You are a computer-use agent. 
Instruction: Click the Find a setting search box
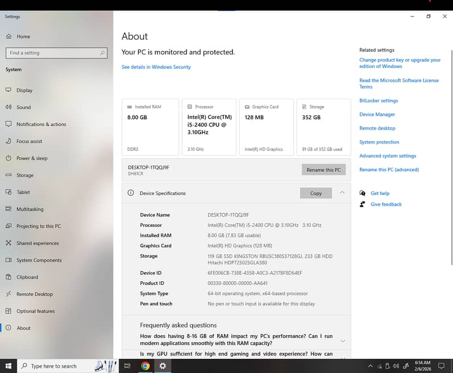56,53
